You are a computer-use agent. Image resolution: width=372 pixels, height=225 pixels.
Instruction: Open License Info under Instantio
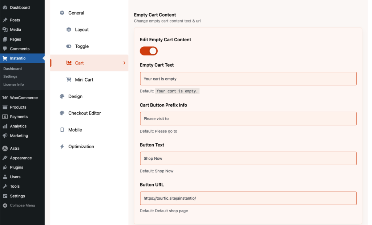[13, 84]
